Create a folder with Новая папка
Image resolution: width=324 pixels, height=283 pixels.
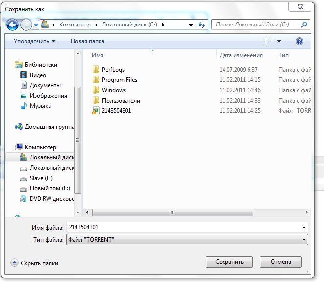click(x=87, y=41)
